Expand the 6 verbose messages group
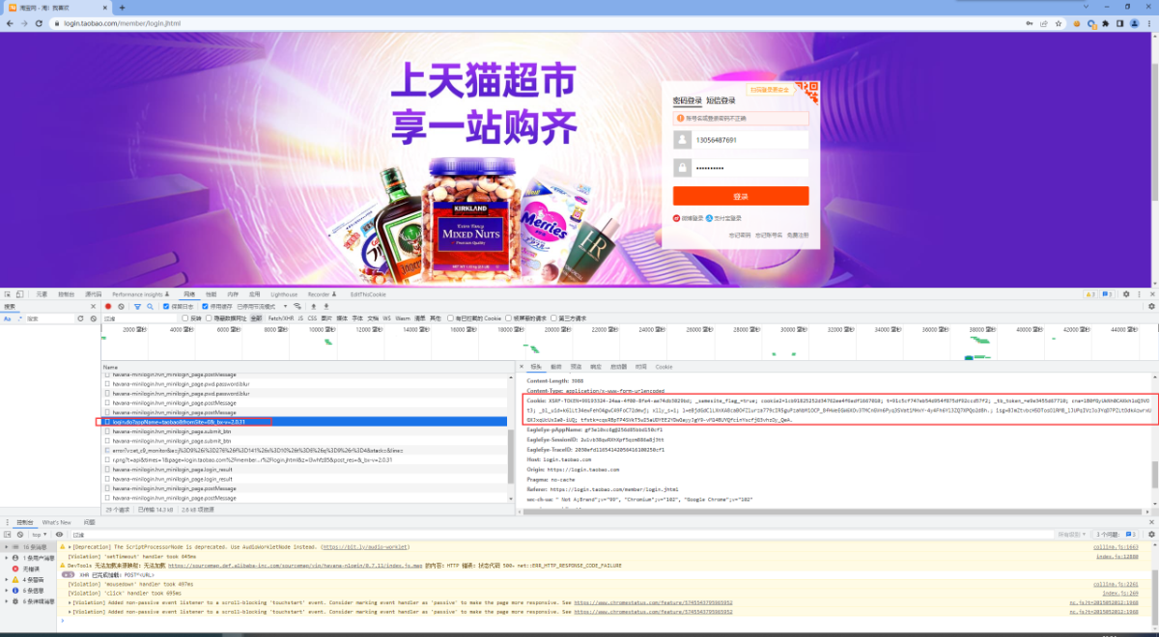The height and width of the screenshot is (637, 1159). click(x=7, y=601)
